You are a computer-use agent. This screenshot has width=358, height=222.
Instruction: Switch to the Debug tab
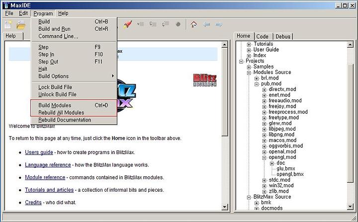coord(283,37)
